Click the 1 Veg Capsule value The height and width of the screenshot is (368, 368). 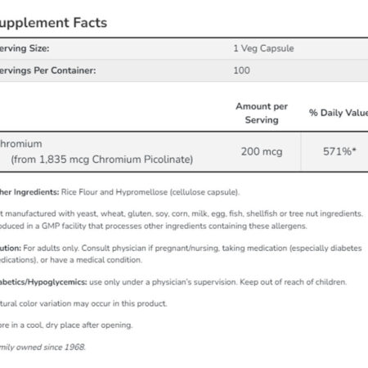pyautogui.click(x=263, y=48)
